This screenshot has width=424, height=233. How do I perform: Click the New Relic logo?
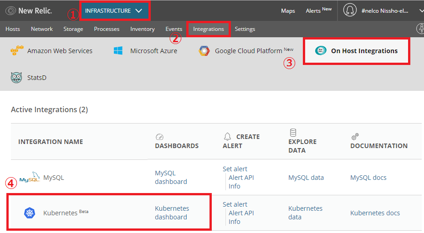29,11
